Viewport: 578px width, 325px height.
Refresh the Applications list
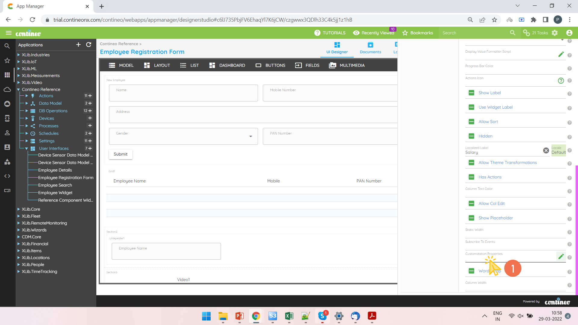(89, 45)
